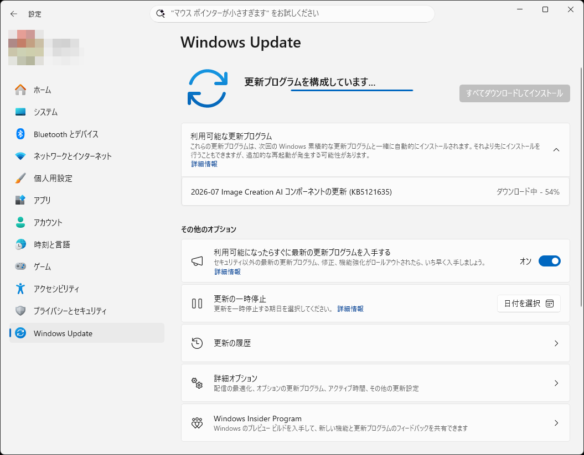
Task: Open 詳細情報 link under latest updates option
Action: pos(227,272)
